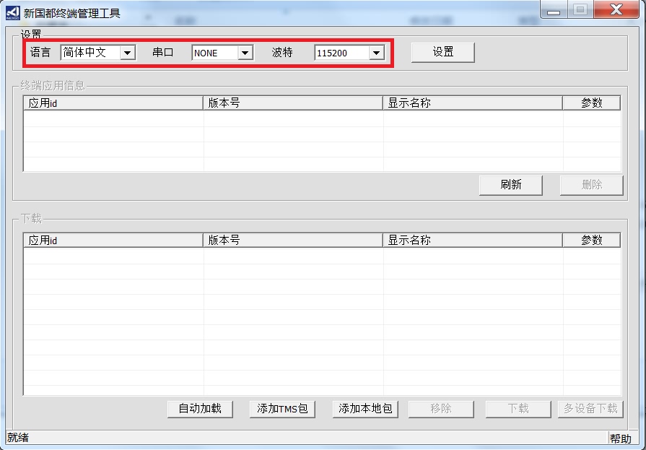646x450 pixels.
Task: Open the 波特 baud rate dropdown
Action: [375, 53]
